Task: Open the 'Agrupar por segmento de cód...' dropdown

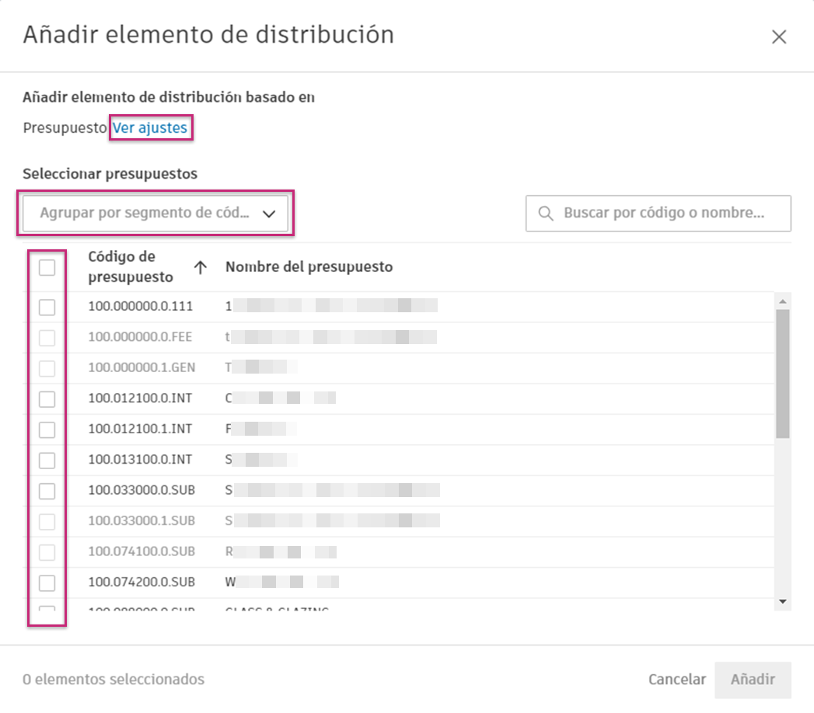Action: [x=155, y=213]
